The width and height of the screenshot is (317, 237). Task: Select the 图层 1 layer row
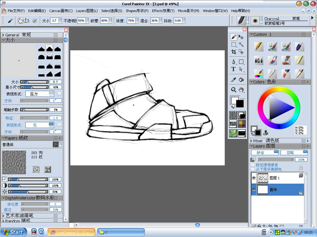point(277,178)
